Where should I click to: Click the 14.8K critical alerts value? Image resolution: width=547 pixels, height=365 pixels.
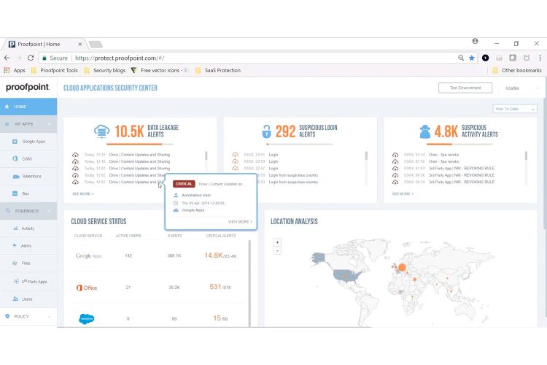tap(214, 255)
